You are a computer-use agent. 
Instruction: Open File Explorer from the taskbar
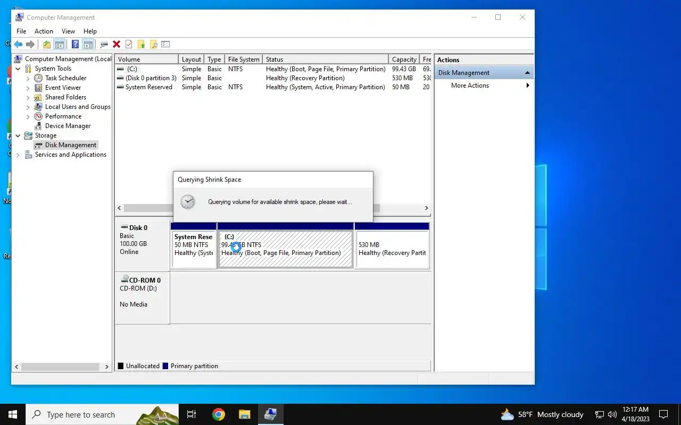tap(244, 414)
